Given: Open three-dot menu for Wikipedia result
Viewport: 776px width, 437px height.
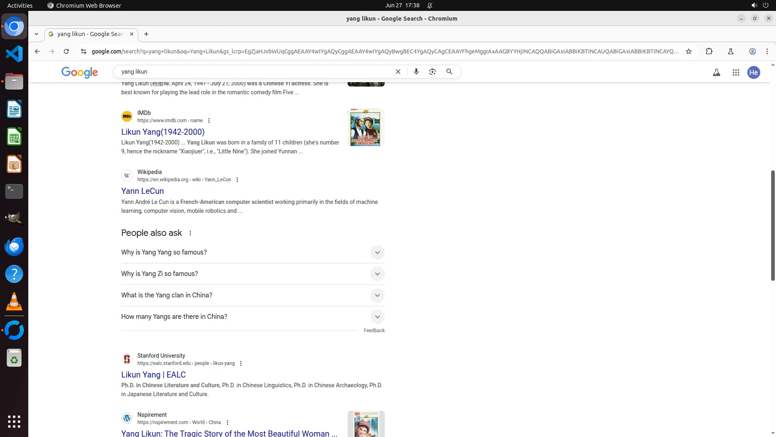Looking at the screenshot, I should tap(237, 180).
